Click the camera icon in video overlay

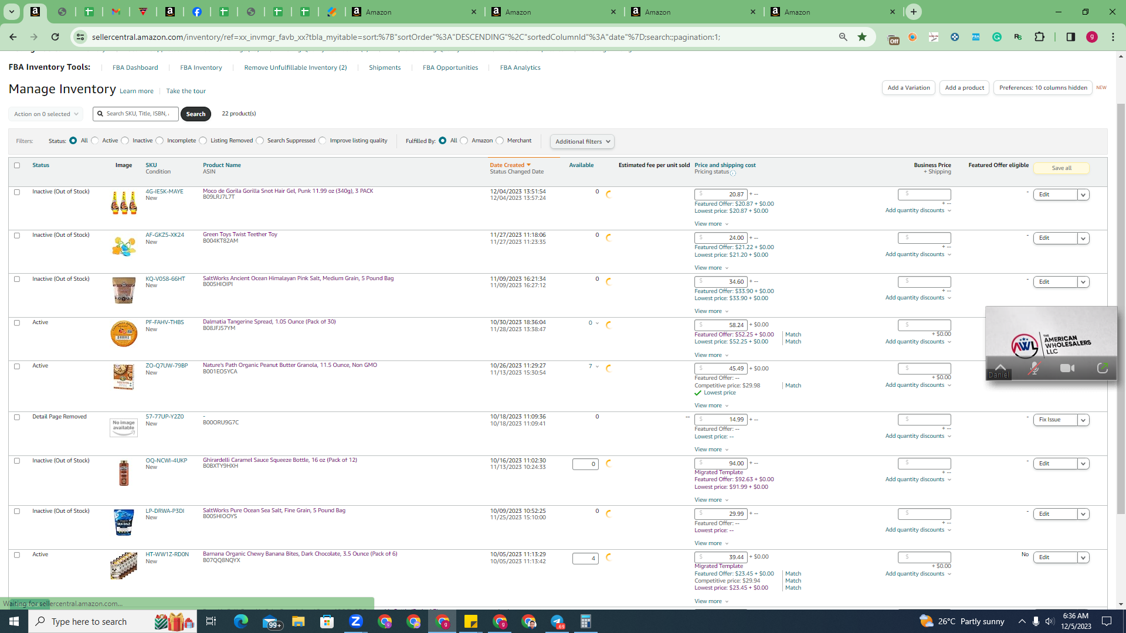(x=1067, y=368)
